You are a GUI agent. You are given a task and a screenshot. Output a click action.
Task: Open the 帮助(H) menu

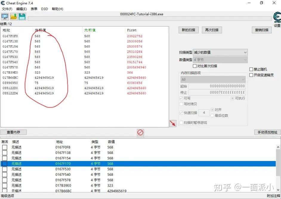pyautogui.click(x=57, y=9)
